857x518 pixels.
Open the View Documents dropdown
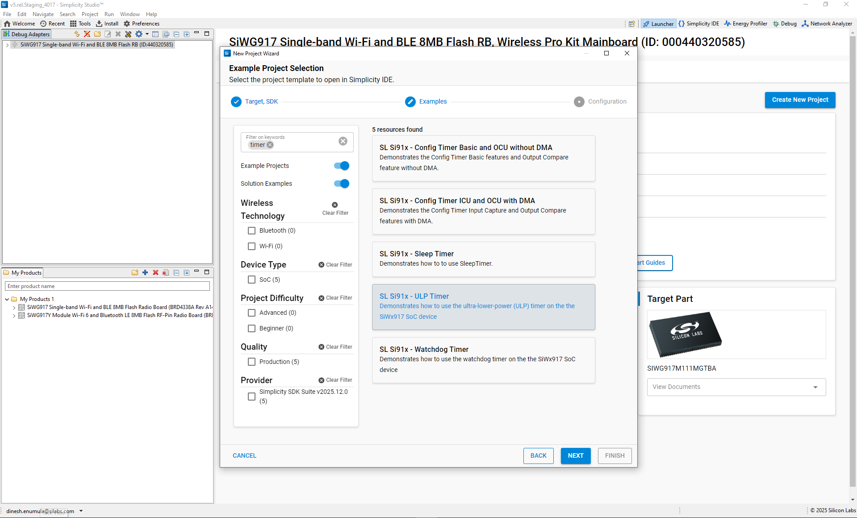tap(736, 387)
